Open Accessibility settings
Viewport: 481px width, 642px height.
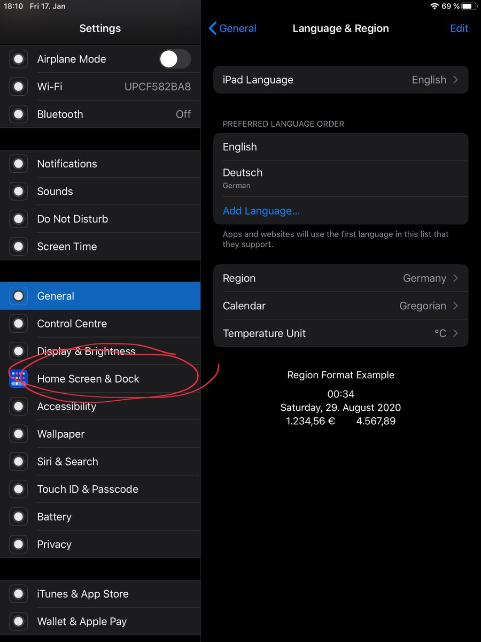tap(100, 407)
